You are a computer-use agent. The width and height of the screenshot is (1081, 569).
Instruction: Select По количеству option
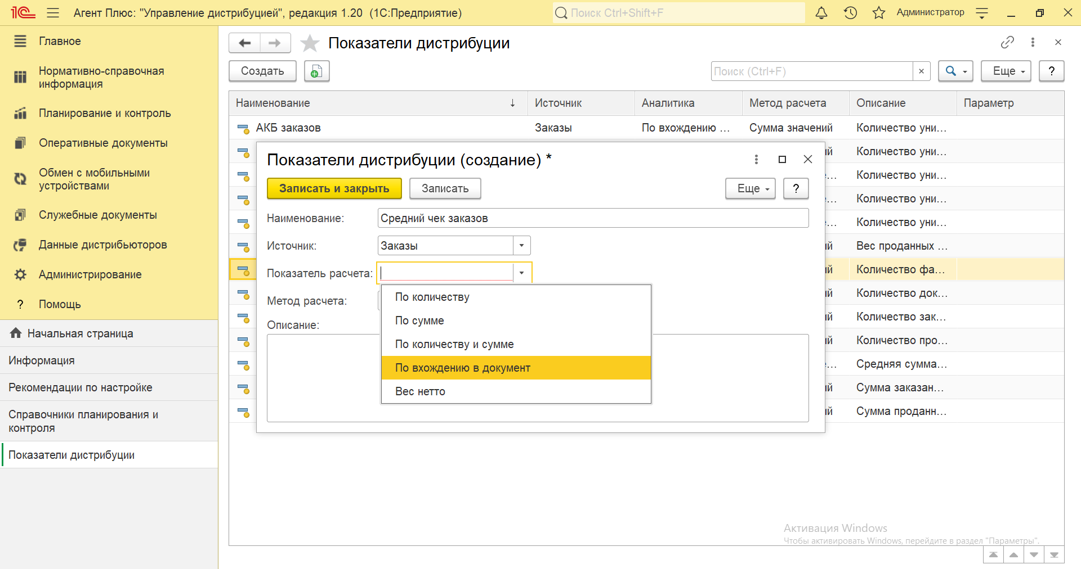516,297
